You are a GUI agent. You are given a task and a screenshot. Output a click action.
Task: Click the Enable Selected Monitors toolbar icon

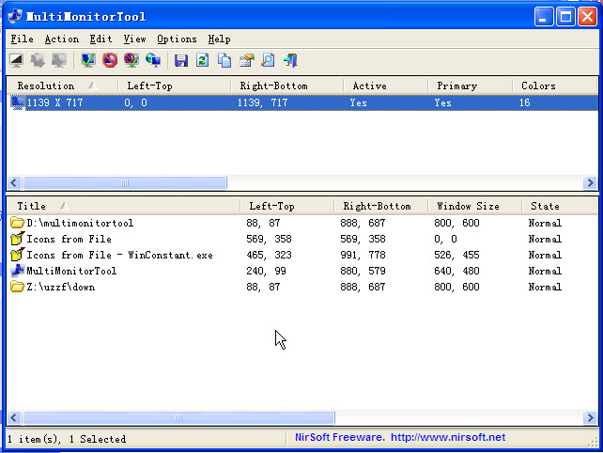tap(89, 60)
